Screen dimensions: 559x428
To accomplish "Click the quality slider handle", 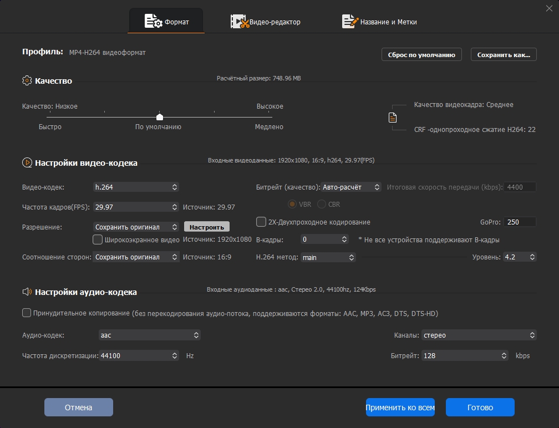I will pos(160,117).
